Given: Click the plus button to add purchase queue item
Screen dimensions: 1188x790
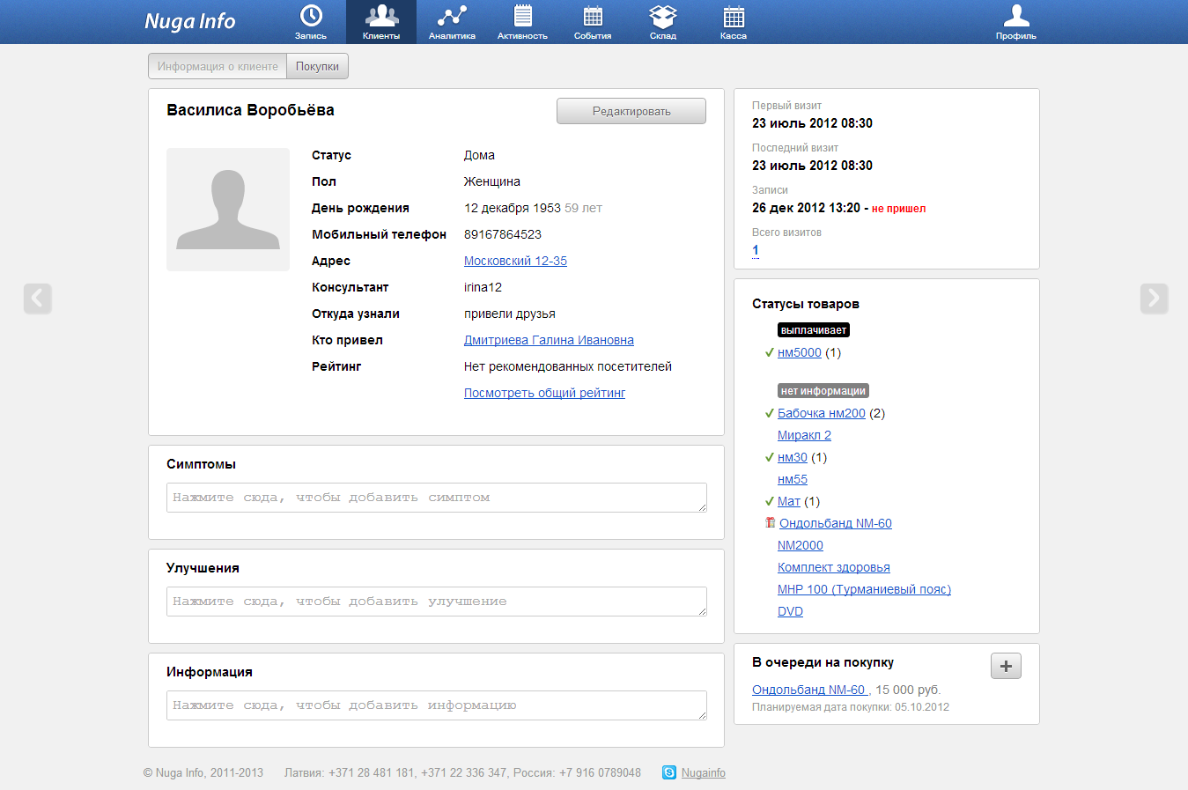Looking at the screenshot, I should (1006, 666).
